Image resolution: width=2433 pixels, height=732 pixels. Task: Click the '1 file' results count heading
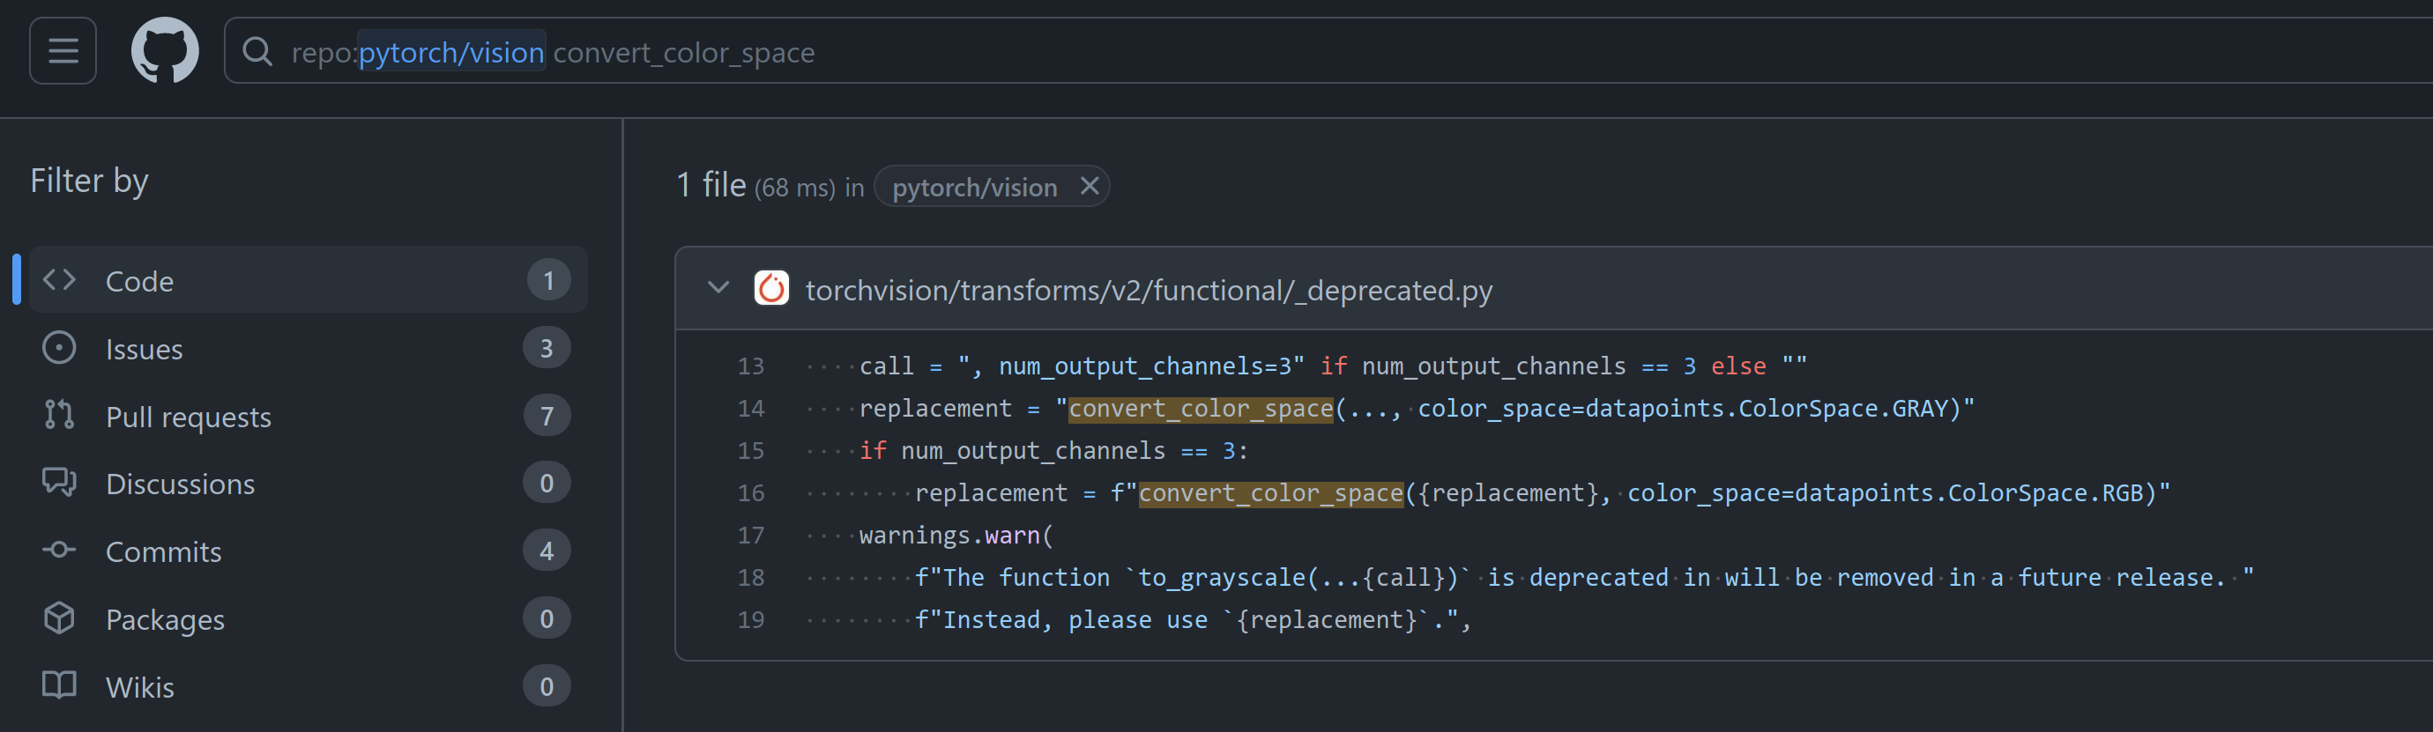pyautogui.click(x=711, y=185)
